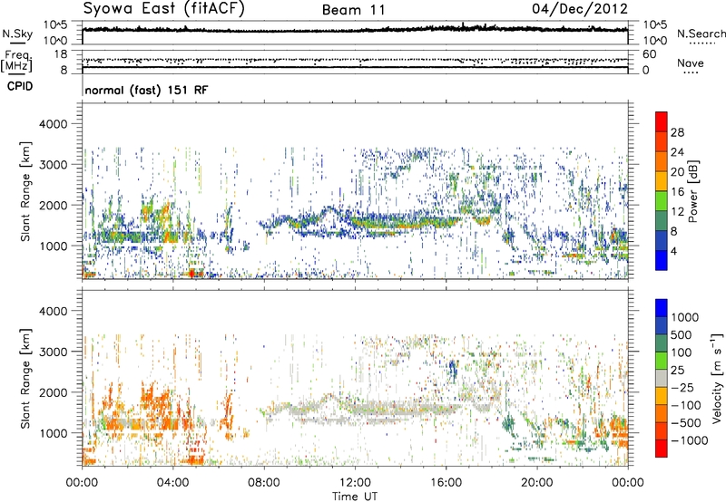Click the '04:00' time axis tick
726x502 pixels.
(x=173, y=483)
